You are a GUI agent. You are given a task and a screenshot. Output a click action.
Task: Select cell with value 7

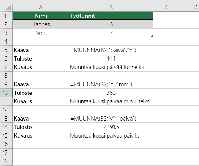111,33
